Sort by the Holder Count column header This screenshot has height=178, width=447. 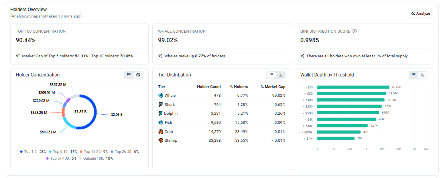(x=209, y=86)
